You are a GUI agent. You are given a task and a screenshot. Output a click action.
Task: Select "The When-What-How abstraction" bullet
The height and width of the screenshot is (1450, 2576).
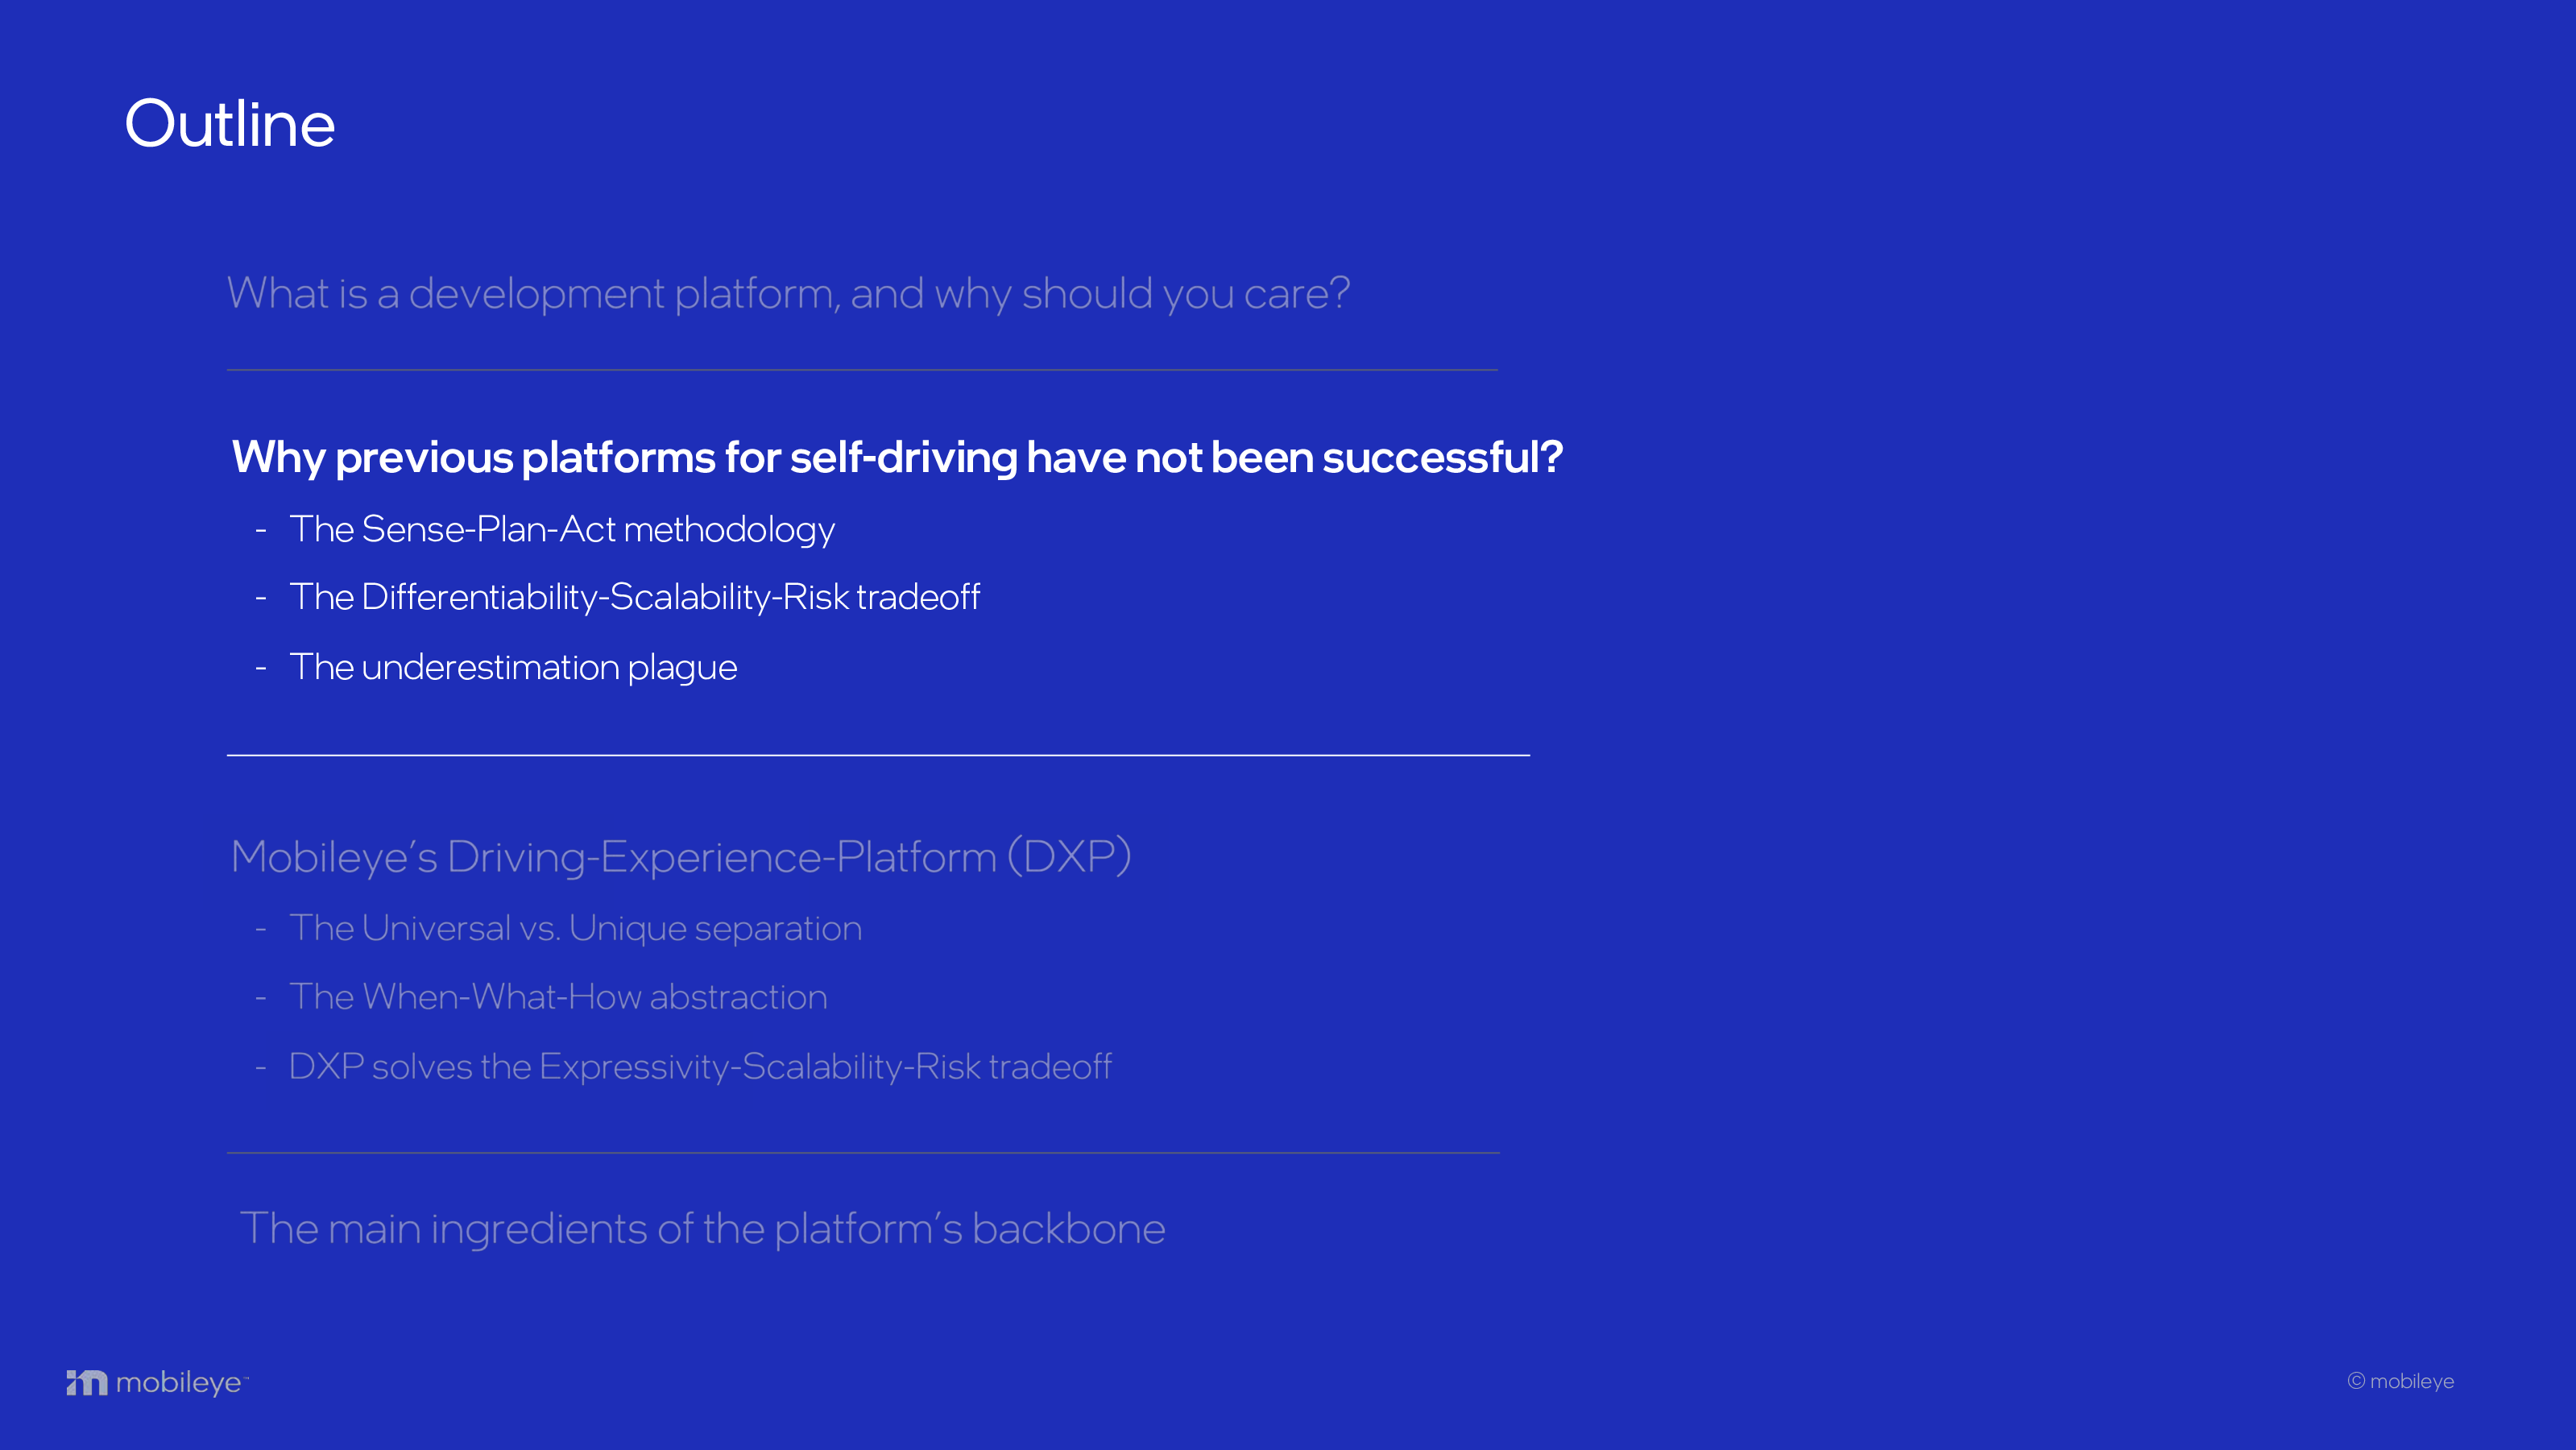point(558,997)
